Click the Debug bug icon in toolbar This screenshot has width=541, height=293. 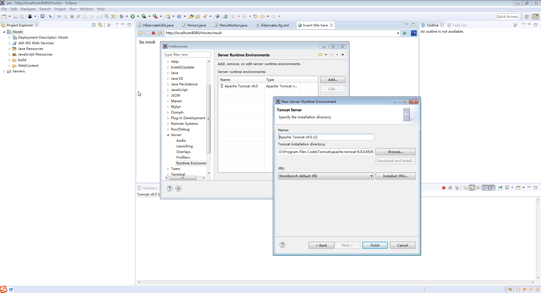coord(122,16)
